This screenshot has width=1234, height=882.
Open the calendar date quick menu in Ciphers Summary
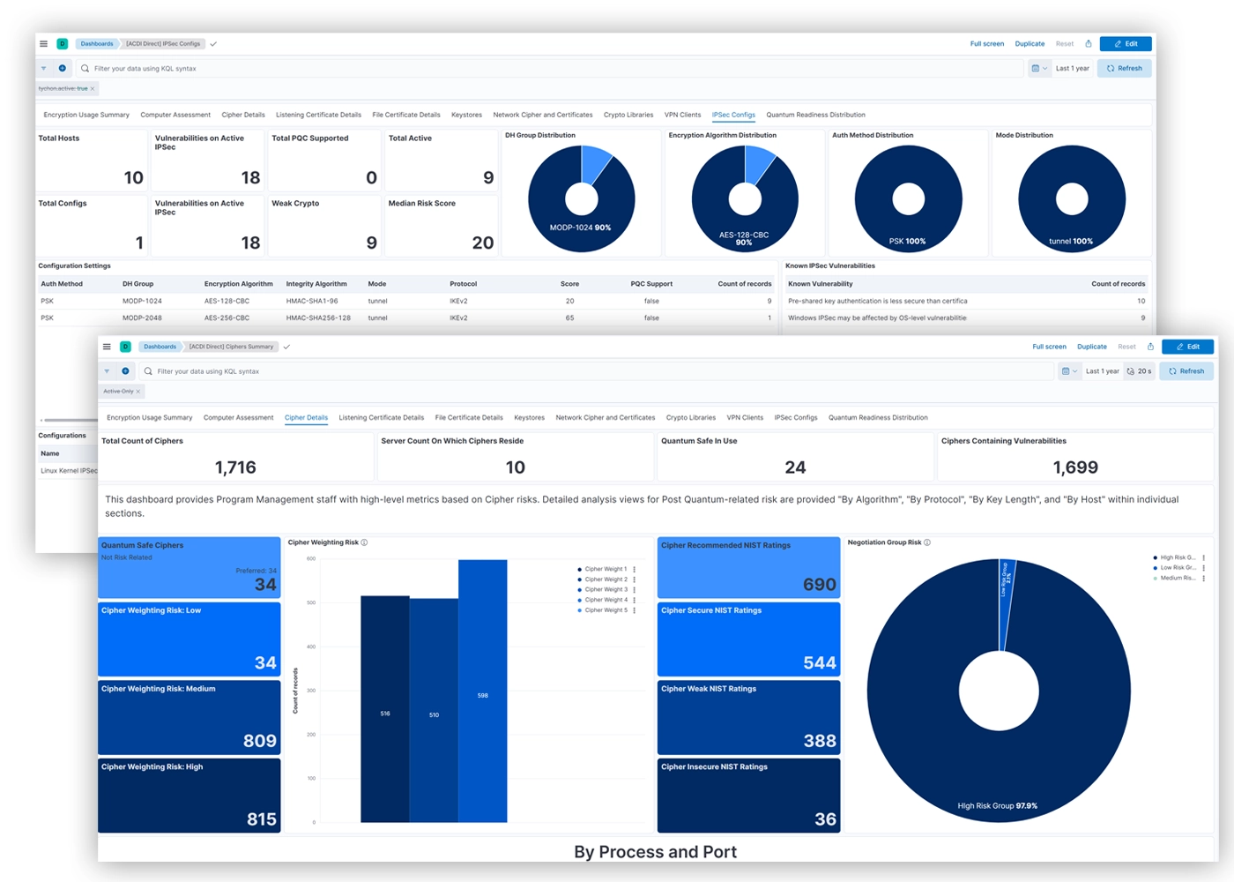[x=1067, y=371]
